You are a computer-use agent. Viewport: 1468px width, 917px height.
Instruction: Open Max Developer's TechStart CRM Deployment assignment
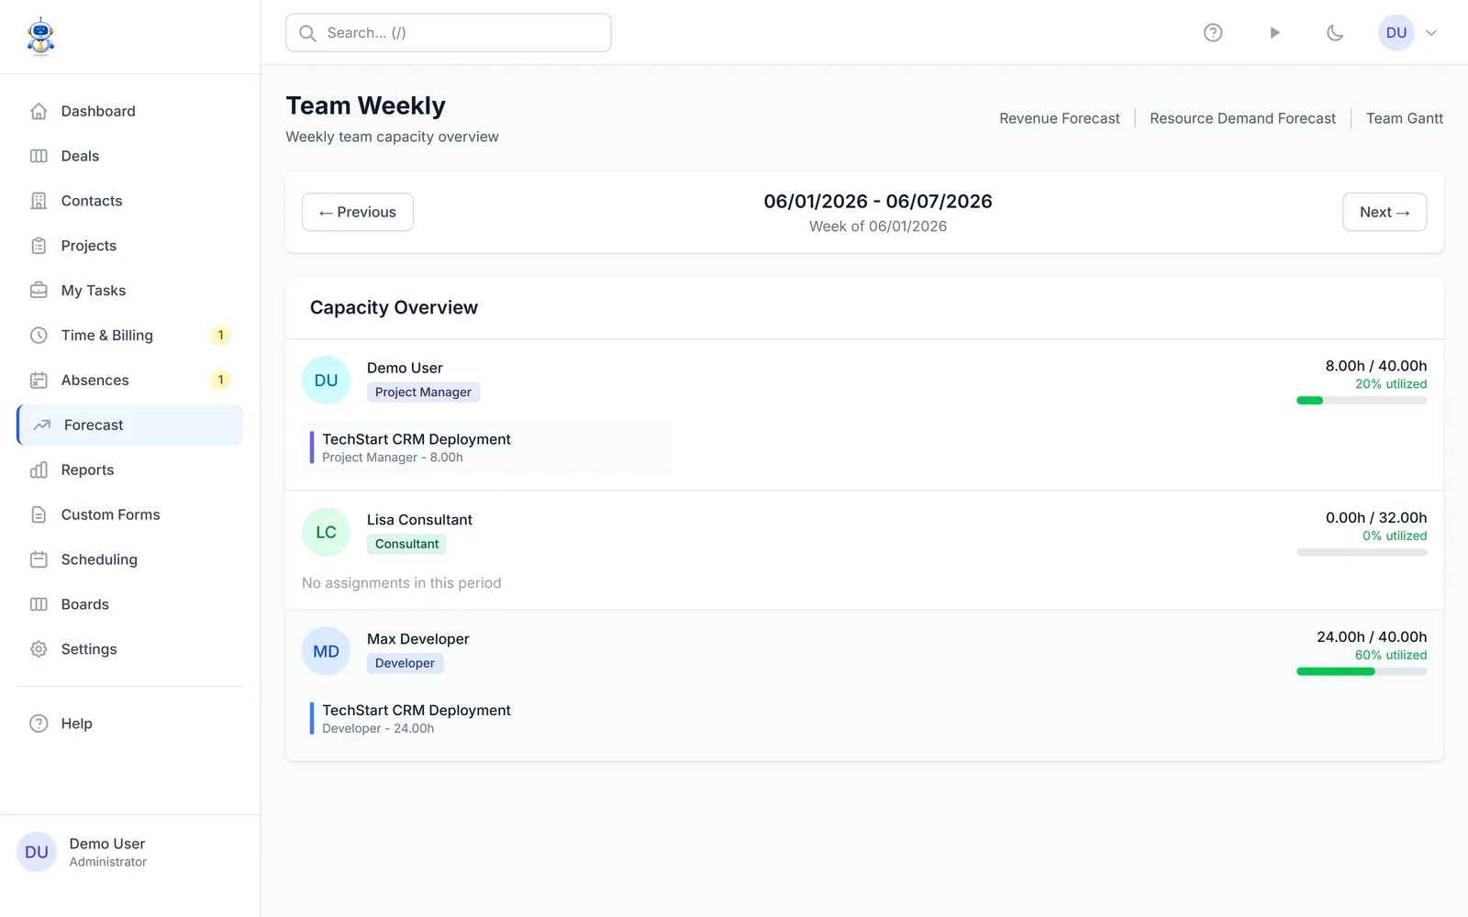(487, 719)
